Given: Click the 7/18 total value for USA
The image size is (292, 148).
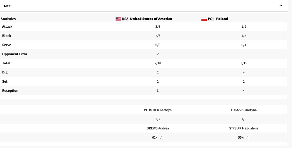Looking at the screenshot, I should coord(158,63).
